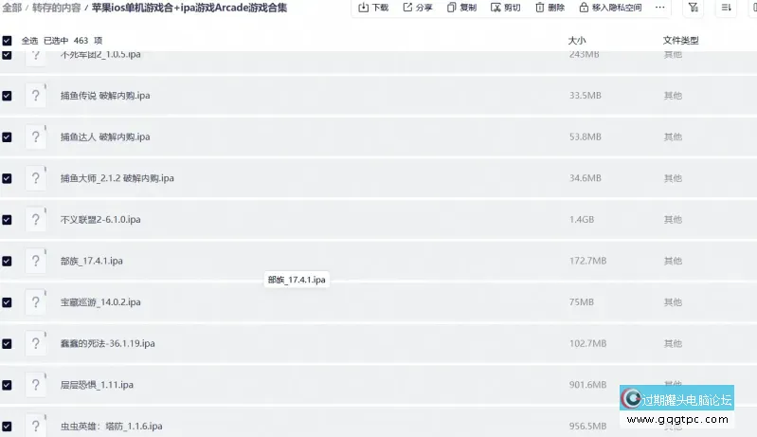Uncheck the 全选 select-all checkbox
The height and width of the screenshot is (437, 757).
click(7, 41)
